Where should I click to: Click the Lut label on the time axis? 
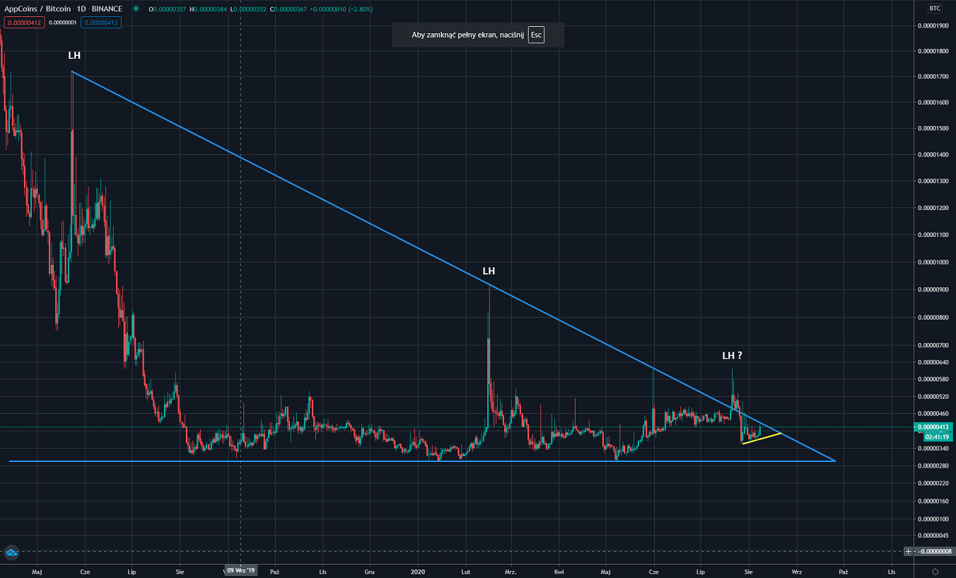(466, 571)
